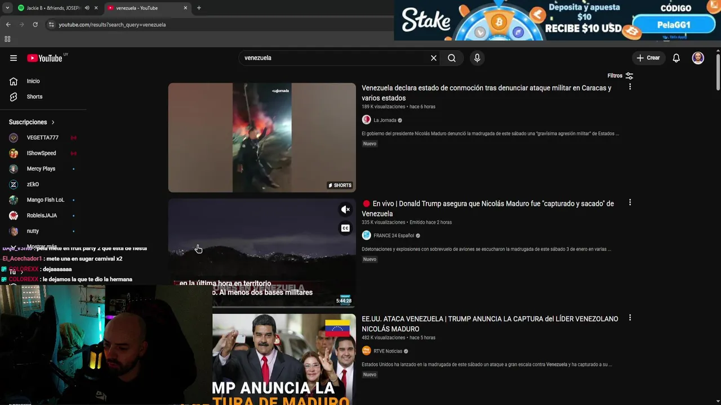View site information icon in address bar
This screenshot has width=721, height=405.
(51, 25)
